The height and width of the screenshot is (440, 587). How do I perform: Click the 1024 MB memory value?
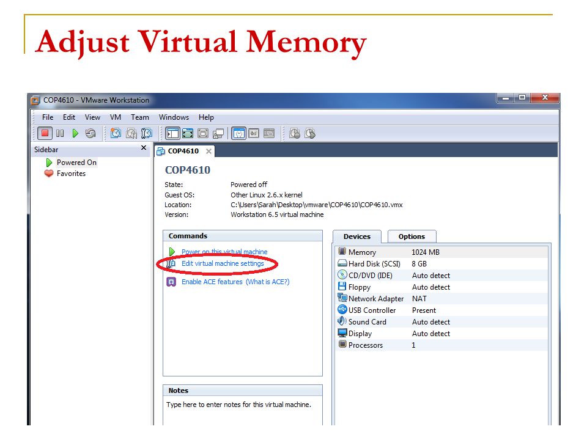[x=426, y=252]
